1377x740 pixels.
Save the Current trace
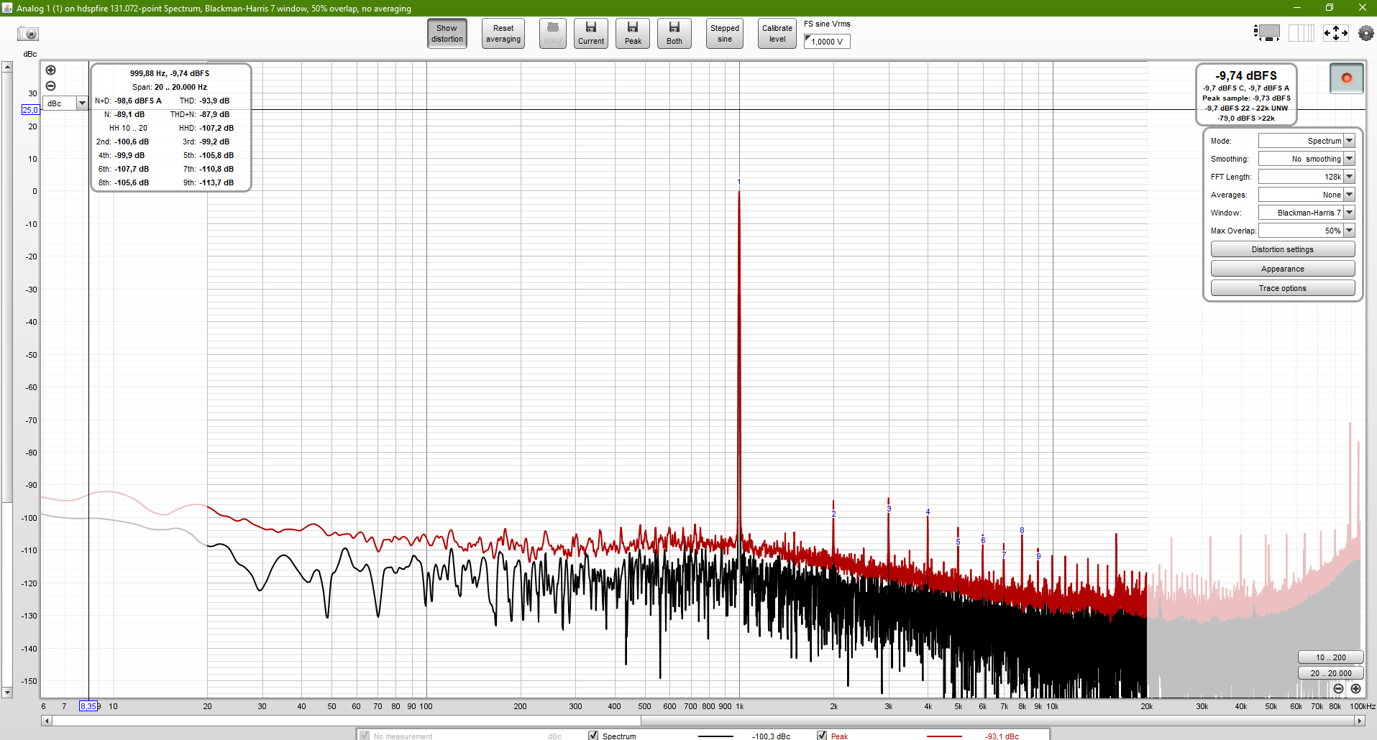tap(591, 34)
